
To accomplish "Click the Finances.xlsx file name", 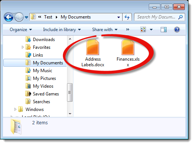I will 128,62.
